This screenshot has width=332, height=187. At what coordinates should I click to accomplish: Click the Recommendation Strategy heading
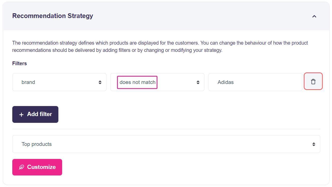click(53, 16)
